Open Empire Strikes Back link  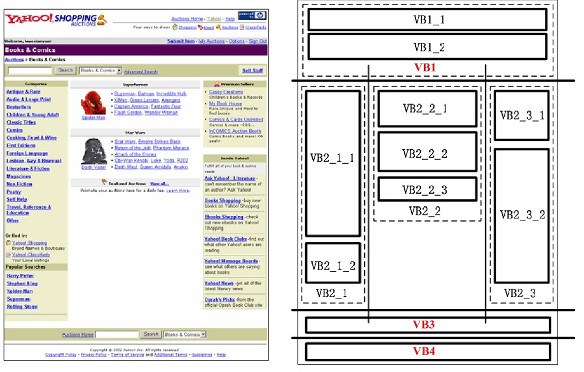click(159, 142)
